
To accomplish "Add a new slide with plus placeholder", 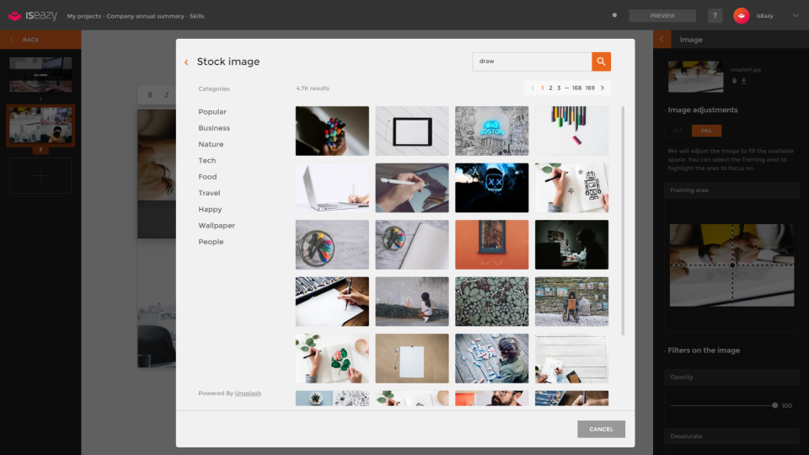I will (40, 176).
